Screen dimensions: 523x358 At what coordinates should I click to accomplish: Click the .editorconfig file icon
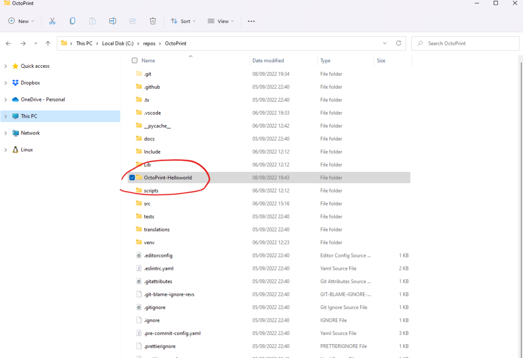pos(139,255)
